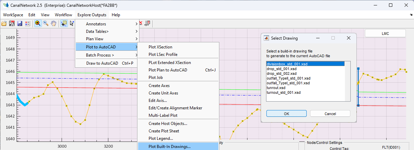The height and width of the screenshot is (150, 414).
Task: Select divisionbox_std_001.xsd in the list
Action: point(305,64)
